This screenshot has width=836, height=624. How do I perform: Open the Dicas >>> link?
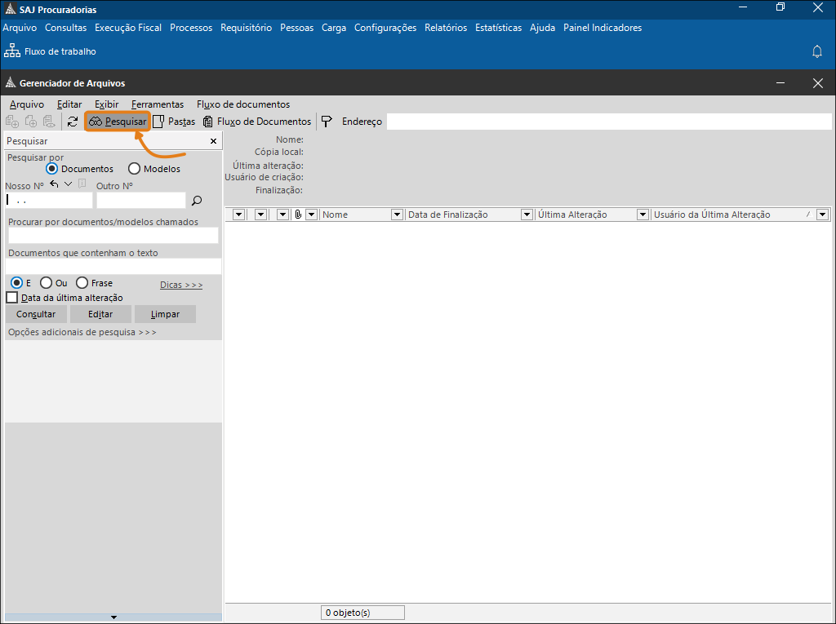[181, 285]
